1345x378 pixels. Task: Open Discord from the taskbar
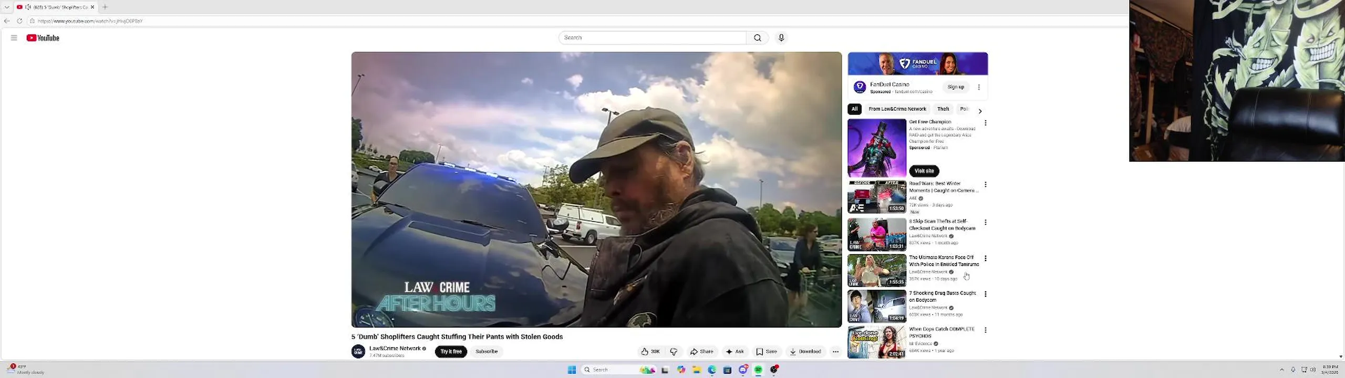click(x=743, y=370)
